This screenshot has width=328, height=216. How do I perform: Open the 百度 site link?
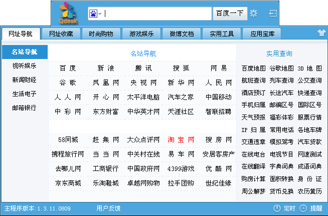pos(68,68)
